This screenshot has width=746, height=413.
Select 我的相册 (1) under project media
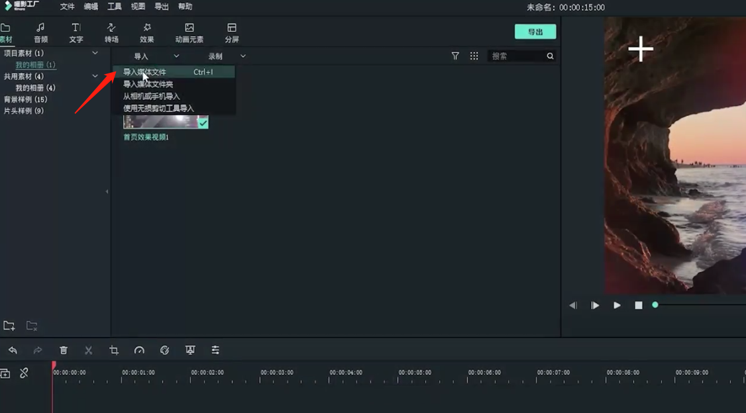pyautogui.click(x=36, y=65)
